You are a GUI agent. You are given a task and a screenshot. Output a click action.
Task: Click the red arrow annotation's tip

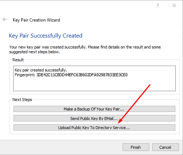pyautogui.click(x=118, y=123)
